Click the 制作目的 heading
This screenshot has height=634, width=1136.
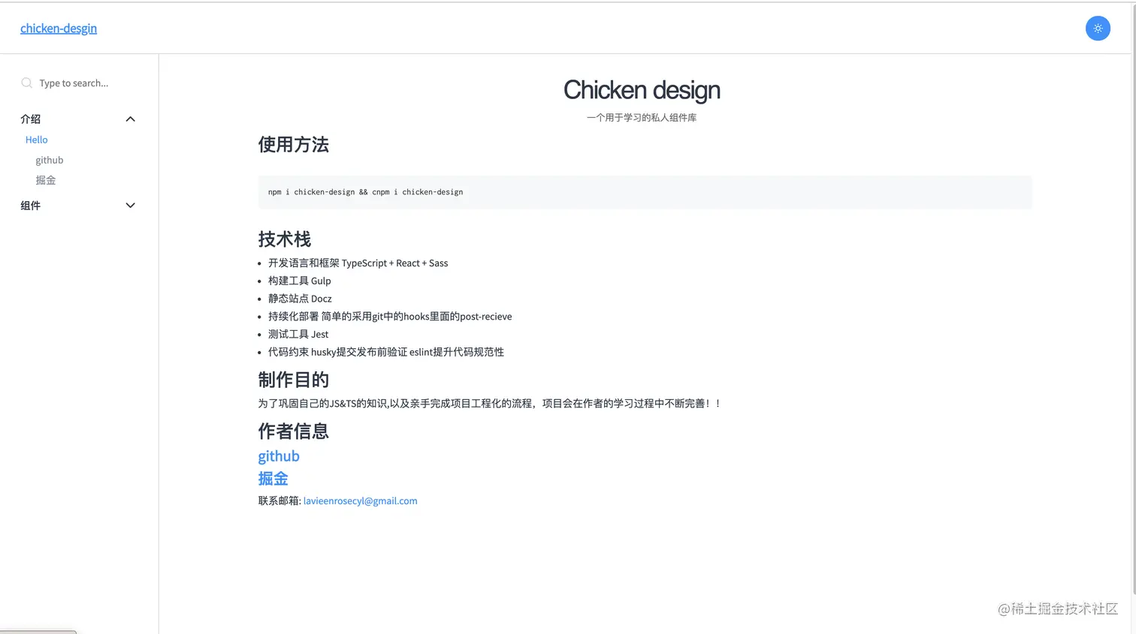294,380
